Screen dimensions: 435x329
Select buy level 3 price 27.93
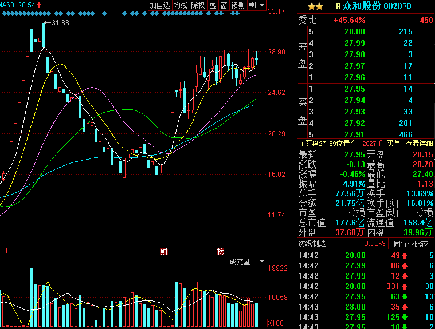[355, 112]
